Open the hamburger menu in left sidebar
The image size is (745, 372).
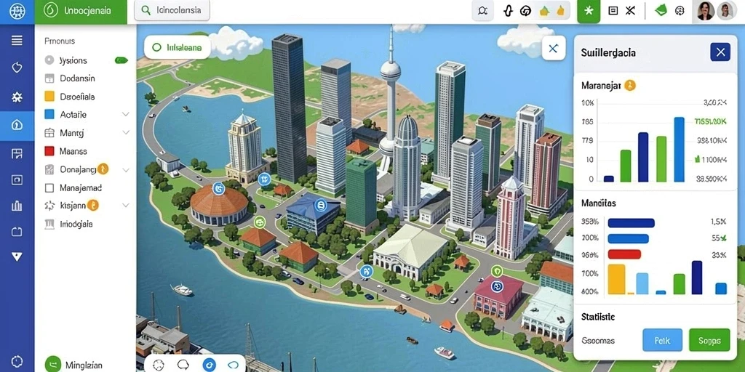click(17, 41)
